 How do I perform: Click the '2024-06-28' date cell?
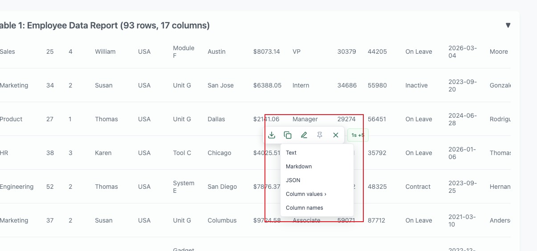tap(463, 119)
